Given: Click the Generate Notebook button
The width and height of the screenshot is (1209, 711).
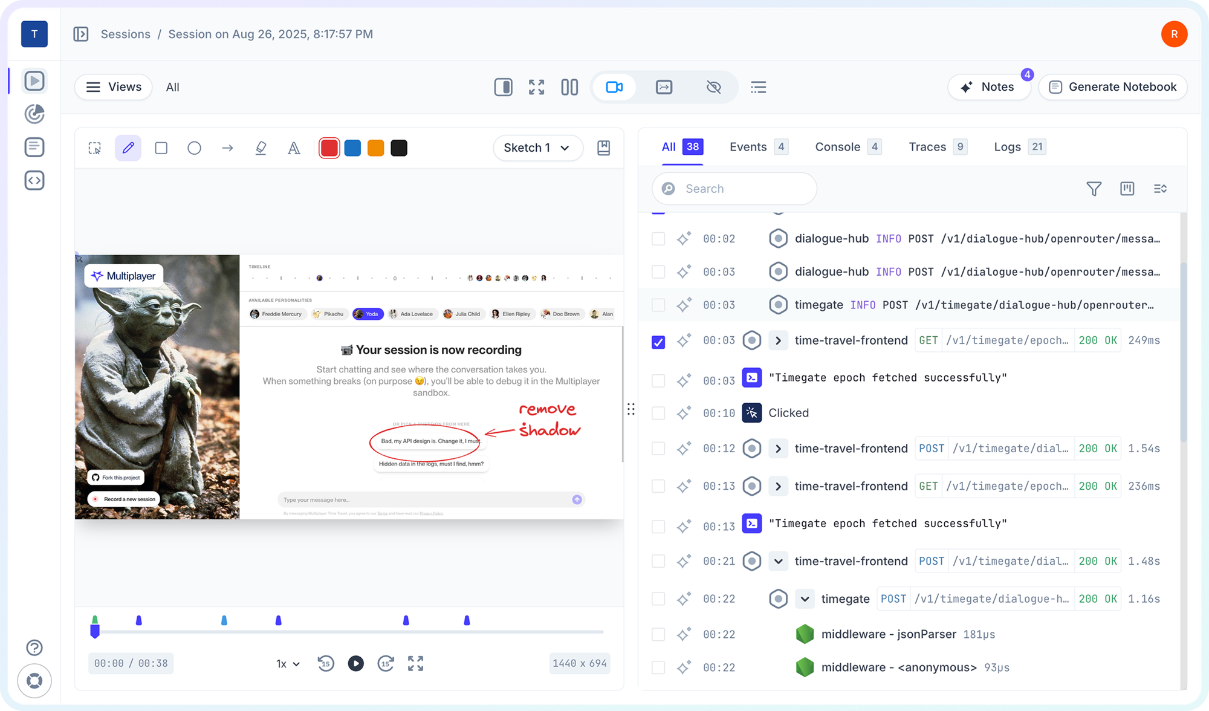Looking at the screenshot, I should coord(1112,87).
